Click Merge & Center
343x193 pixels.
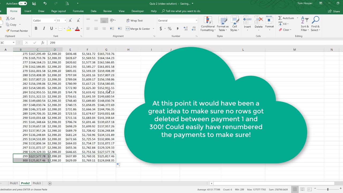[138, 29]
